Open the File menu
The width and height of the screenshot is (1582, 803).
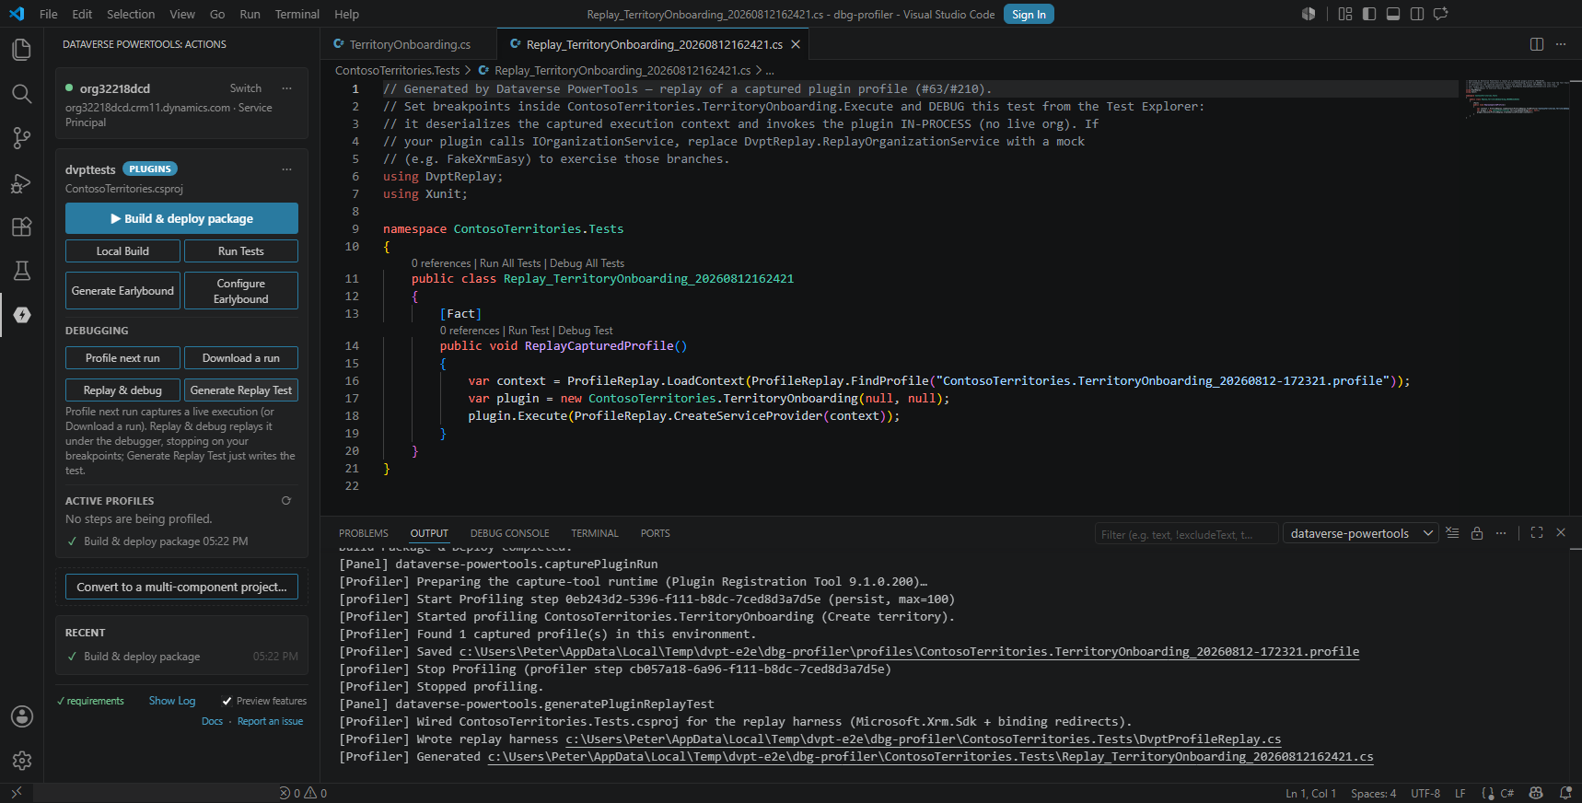click(49, 14)
